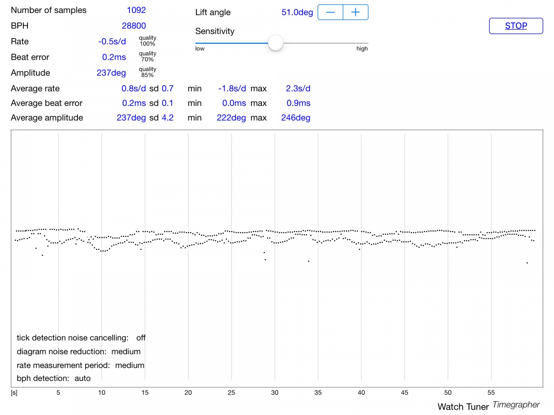The width and height of the screenshot is (554, 415).
Task: Change bph detection auto setting
Action: [x=82, y=378]
